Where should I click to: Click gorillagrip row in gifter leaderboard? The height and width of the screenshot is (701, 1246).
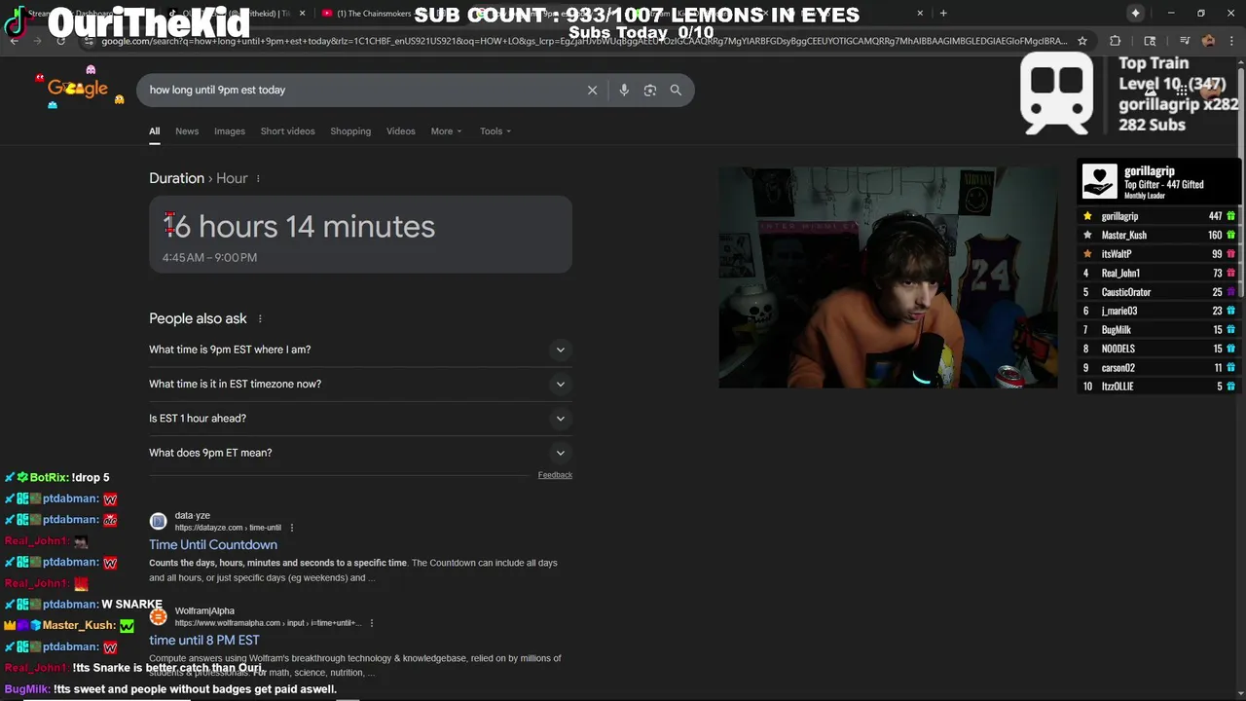1158,216
